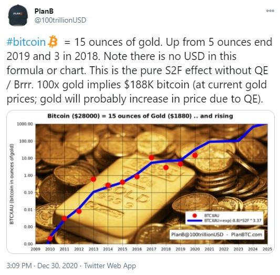Click the orange Bitcoin emoji icon
Viewport: 280px width, 275px height.
pos(53,42)
